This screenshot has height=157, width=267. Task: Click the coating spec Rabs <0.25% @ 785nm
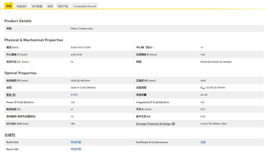(213, 88)
